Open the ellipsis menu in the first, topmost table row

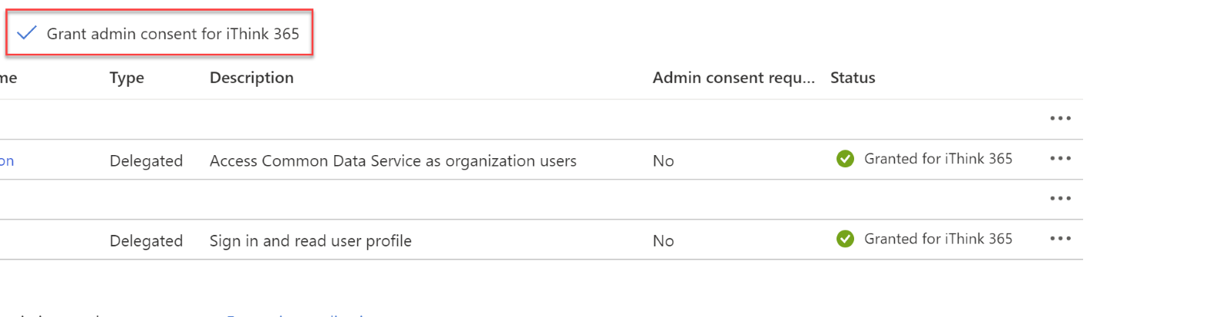point(1060,118)
